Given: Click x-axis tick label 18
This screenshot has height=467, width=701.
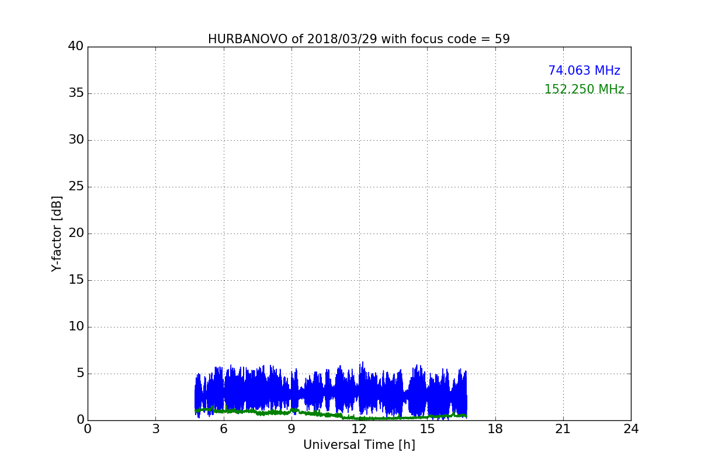Looking at the screenshot, I should pyautogui.click(x=495, y=429).
